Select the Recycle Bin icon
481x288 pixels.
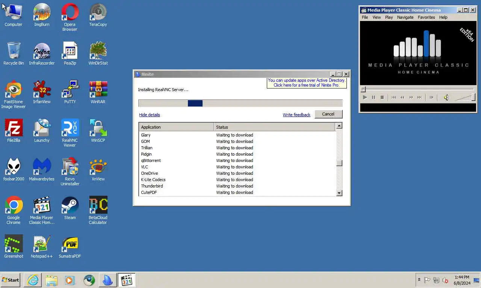click(x=14, y=54)
